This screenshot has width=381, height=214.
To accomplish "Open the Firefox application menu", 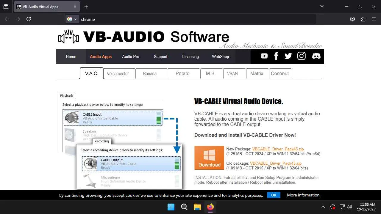I will pyautogui.click(x=374, y=19).
